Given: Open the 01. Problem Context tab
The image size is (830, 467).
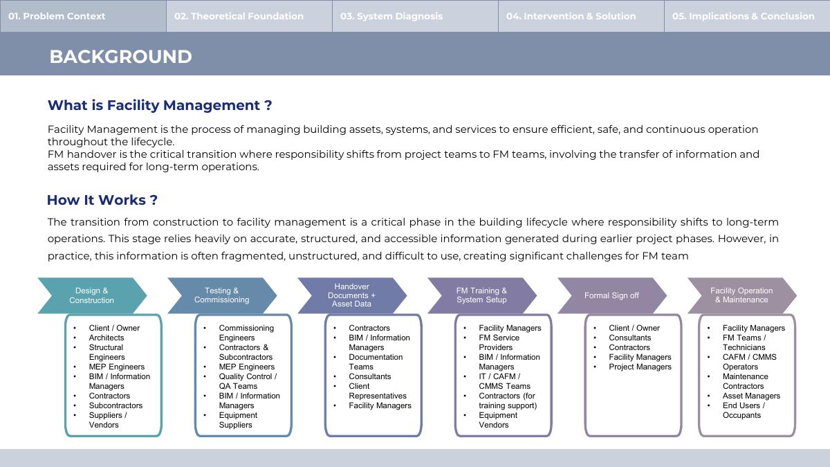Looking at the screenshot, I should click(83, 16).
